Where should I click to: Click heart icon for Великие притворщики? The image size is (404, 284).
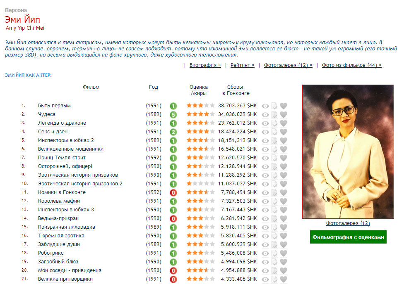tap(284, 279)
